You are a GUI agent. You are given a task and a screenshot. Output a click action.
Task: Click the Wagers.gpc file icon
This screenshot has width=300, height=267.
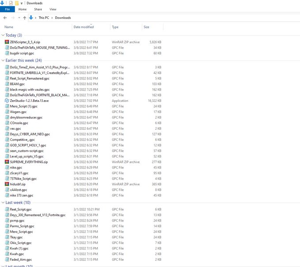pyautogui.click(x=7, y=112)
